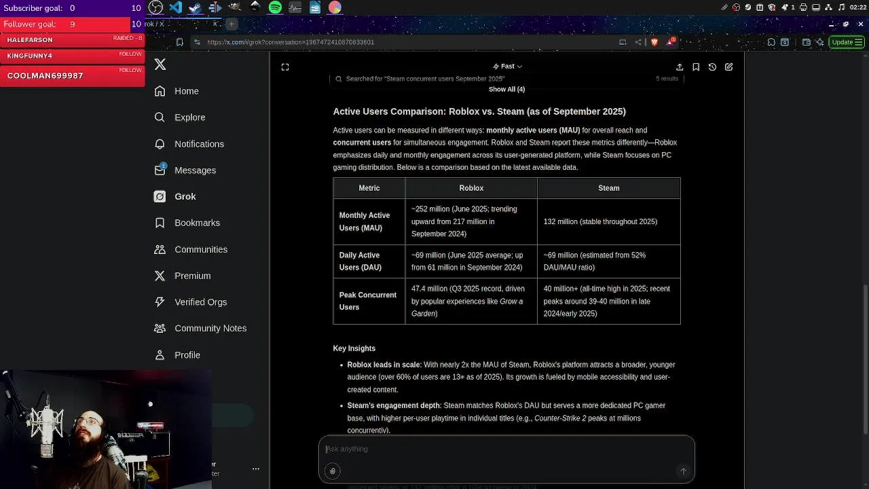Click the Bookmarks ribbon icon
Screen dimensions: 869x489
coord(160,223)
